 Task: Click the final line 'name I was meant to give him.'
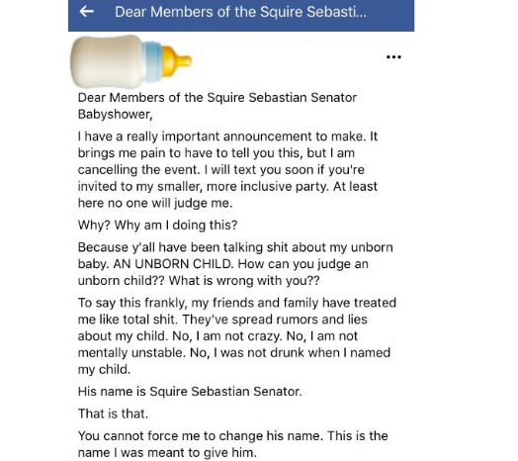pyautogui.click(x=167, y=452)
